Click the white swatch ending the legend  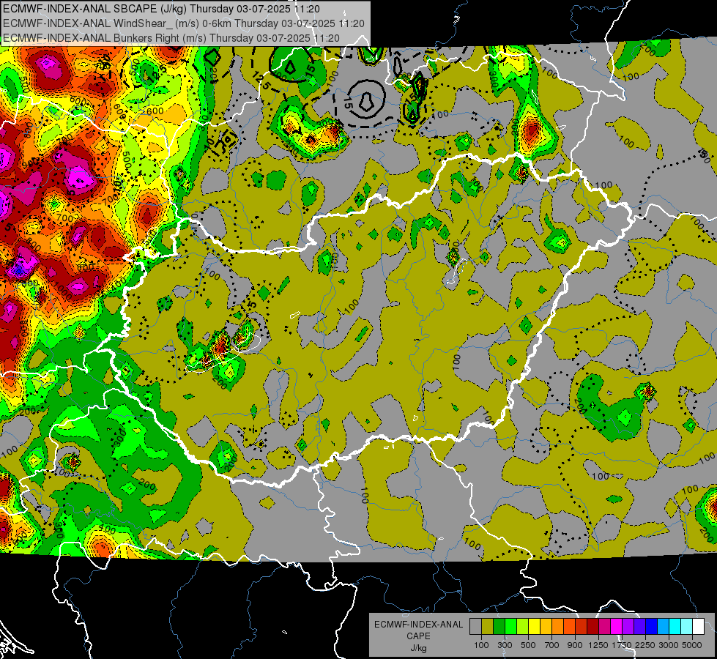(699, 626)
